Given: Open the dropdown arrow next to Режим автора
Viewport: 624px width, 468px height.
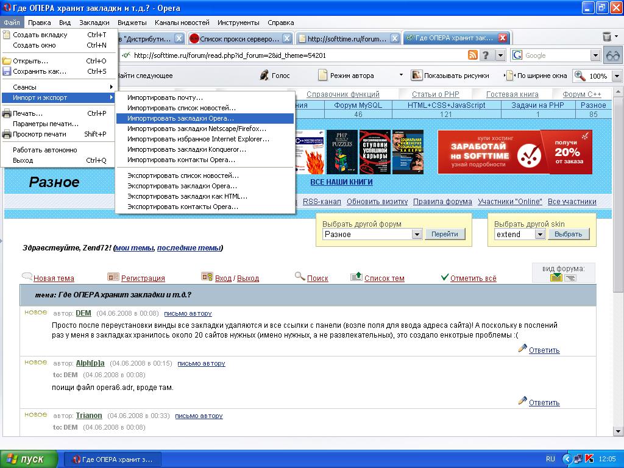Looking at the screenshot, I should click(x=401, y=75).
